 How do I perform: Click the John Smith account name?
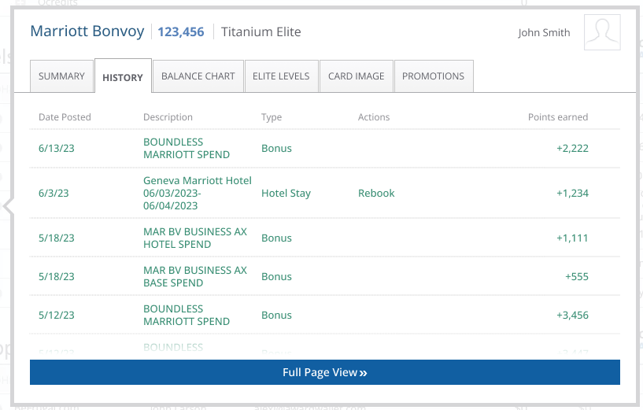(544, 33)
